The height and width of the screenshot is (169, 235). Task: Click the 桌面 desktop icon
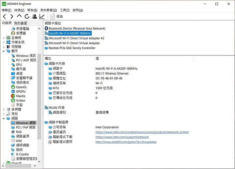tap(13, 73)
